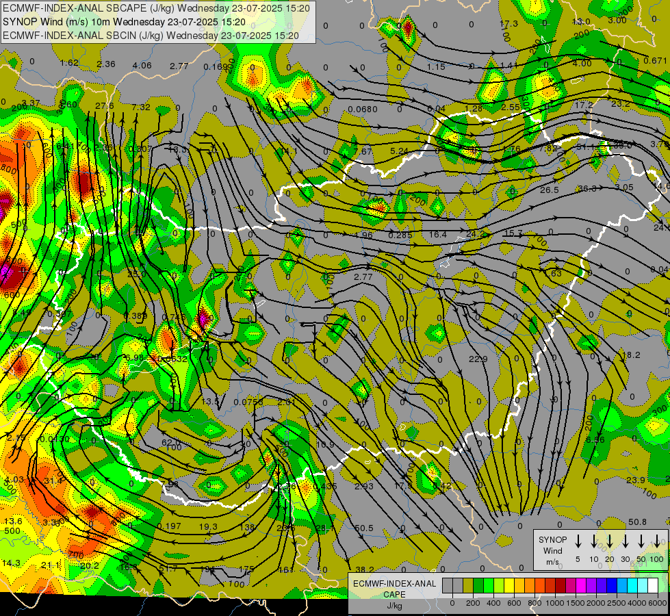Select the pure blue CAPE legend swatch
Screen dimensions: 670x616
[x=611, y=585]
